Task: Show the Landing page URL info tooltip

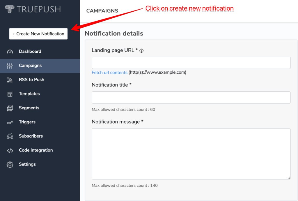Action: [141, 51]
